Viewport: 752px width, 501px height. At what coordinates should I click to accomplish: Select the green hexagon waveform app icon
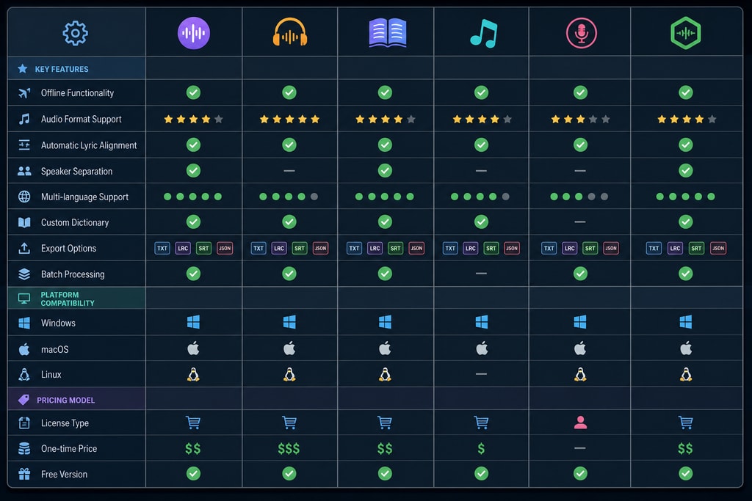click(x=686, y=33)
